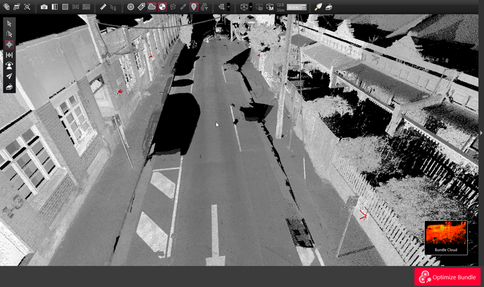This screenshot has width=484, height=287.
Task: Expand the limit box cube dropdown arrow
Action: click(251, 7)
